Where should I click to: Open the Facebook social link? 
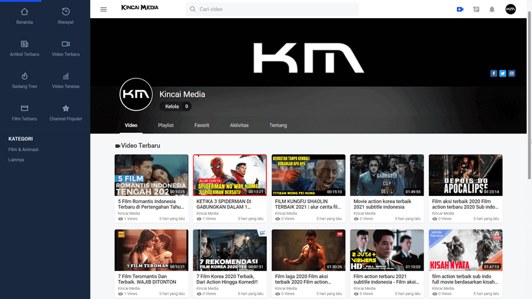494,73
